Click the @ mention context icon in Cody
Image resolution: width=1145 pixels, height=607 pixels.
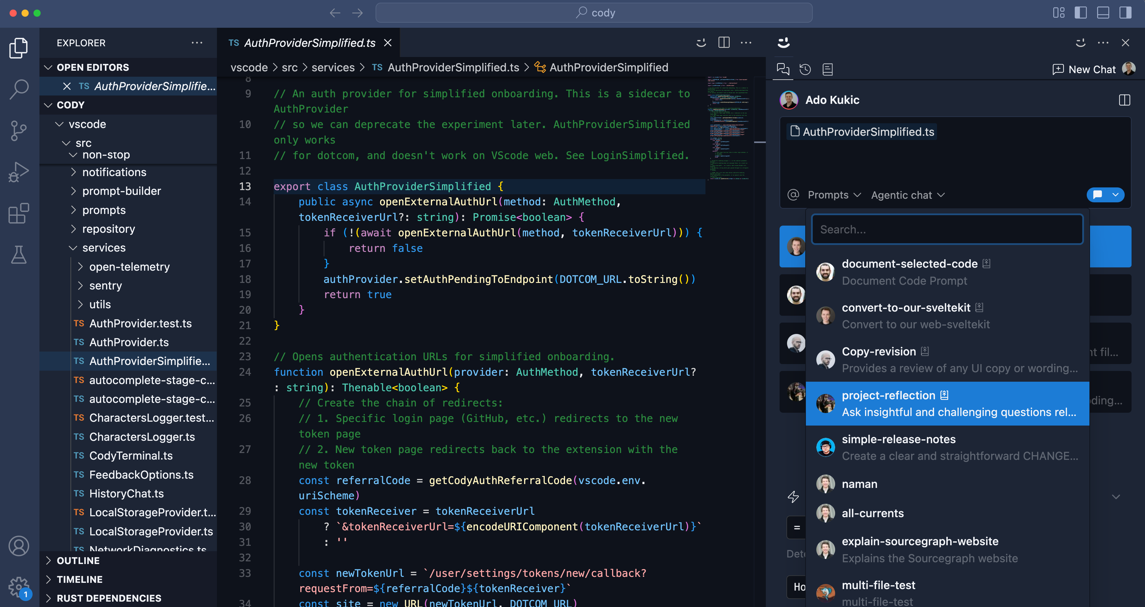[793, 195]
